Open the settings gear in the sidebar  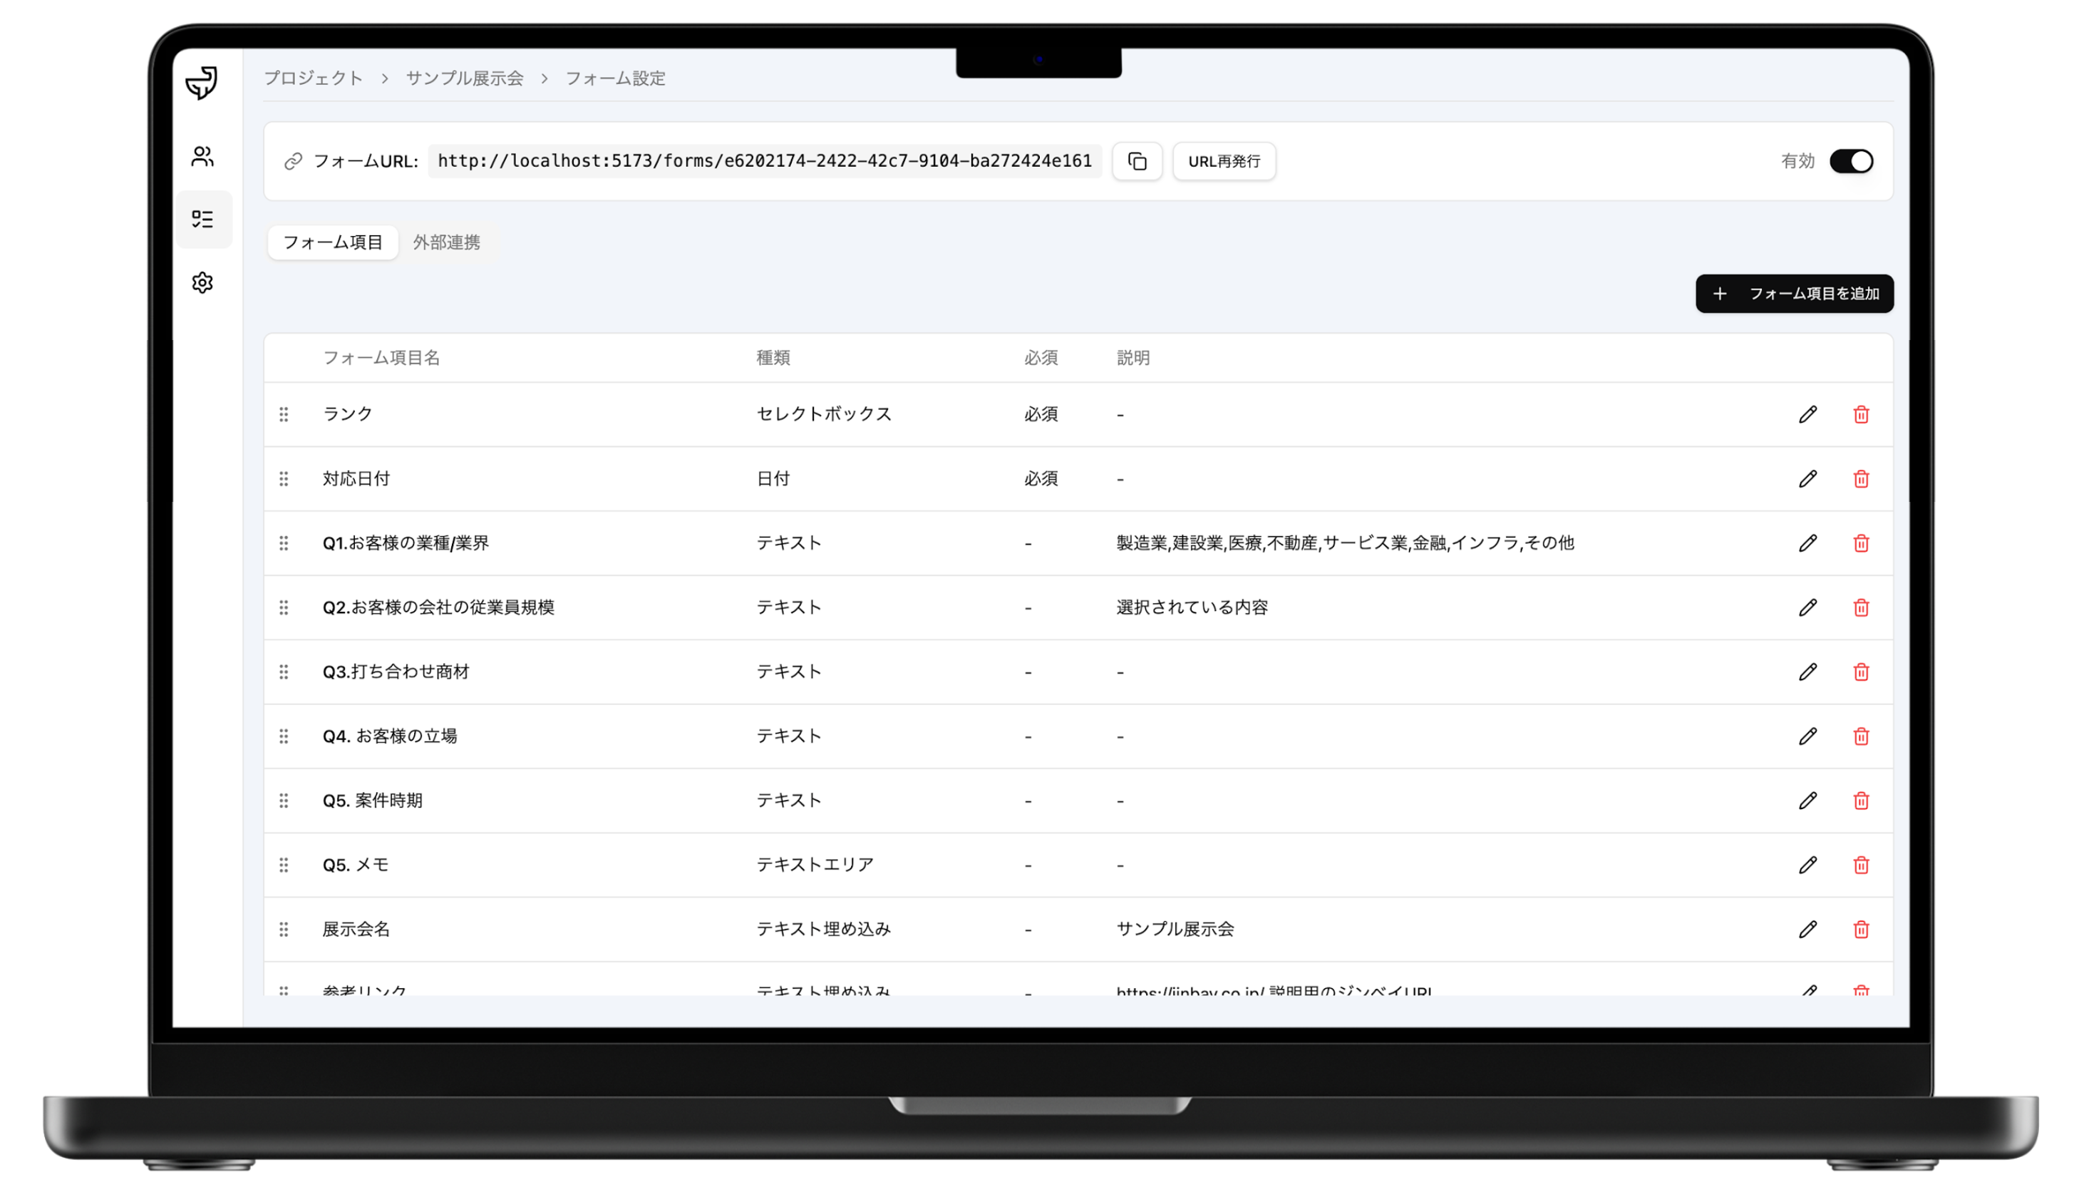pos(202,282)
